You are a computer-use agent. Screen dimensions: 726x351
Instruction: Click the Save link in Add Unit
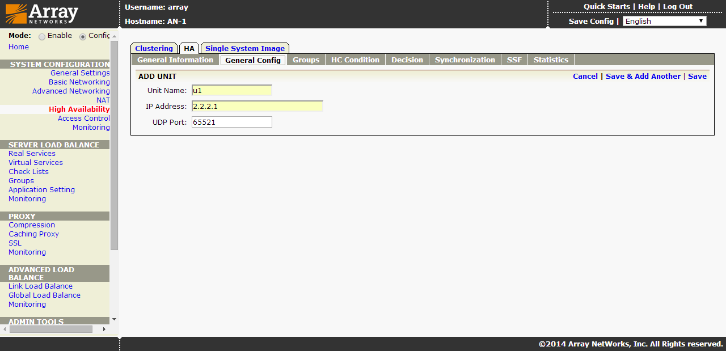pos(697,77)
